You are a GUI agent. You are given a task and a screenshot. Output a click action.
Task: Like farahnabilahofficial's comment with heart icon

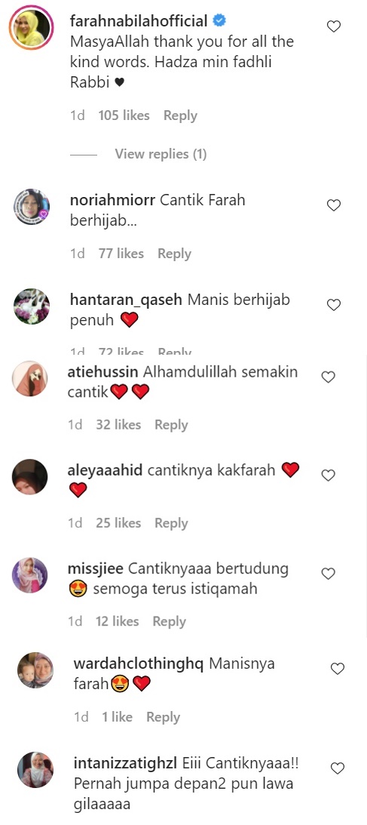pyautogui.click(x=334, y=26)
